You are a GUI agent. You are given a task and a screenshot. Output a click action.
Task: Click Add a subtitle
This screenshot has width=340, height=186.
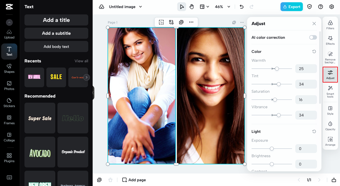(x=56, y=33)
